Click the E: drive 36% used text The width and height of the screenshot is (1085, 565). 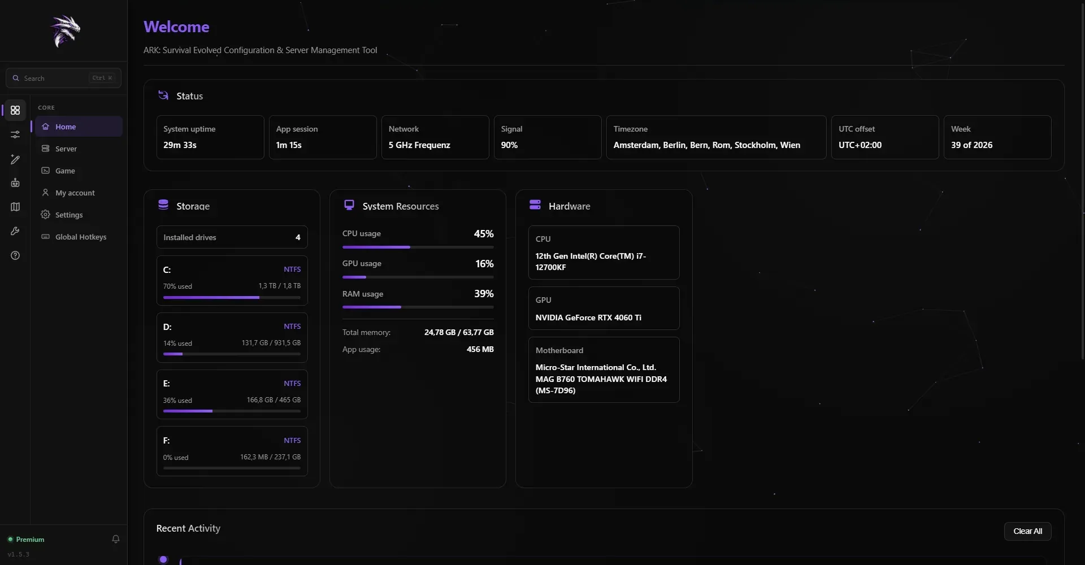pos(177,400)
